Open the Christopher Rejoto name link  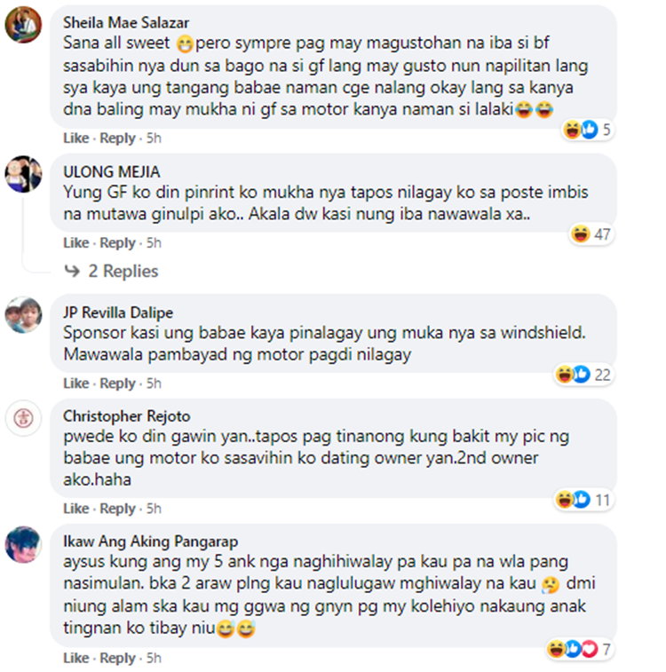pyautogui.click(x=127, y=415)
